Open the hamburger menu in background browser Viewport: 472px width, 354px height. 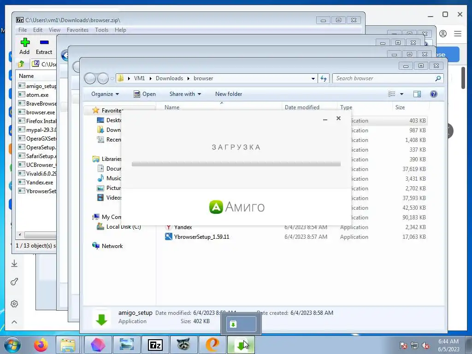[458, 34]
